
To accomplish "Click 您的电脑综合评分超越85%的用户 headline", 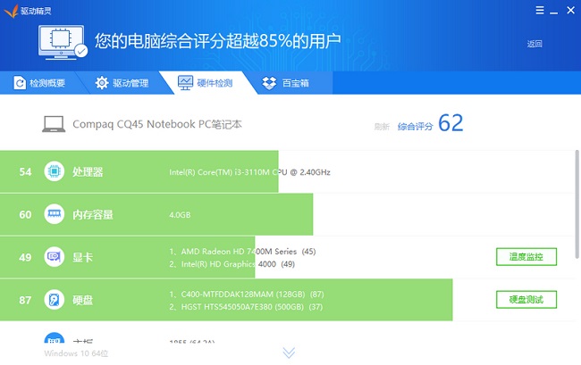I will [217, 41].
